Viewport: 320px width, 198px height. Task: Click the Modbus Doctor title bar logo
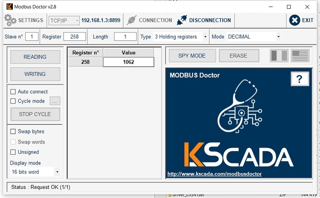click(9, 7)
